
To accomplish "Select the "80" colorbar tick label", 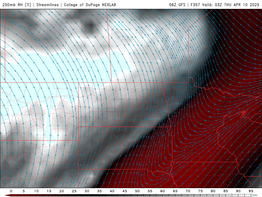I will [x=213, y=191].
